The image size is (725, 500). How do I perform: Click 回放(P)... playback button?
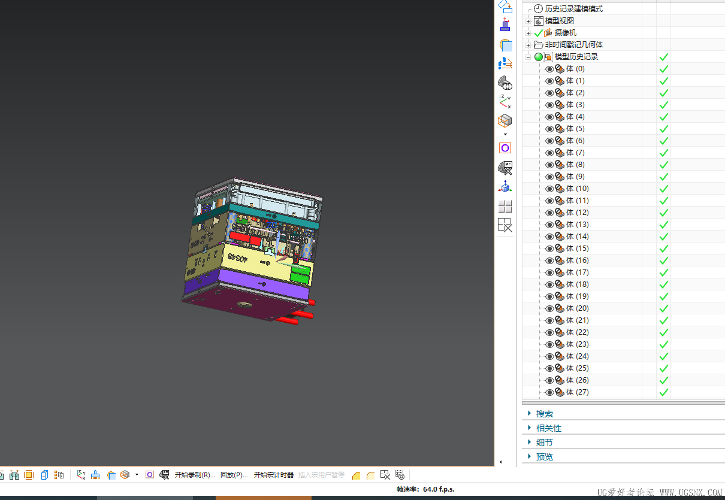coord(234,475)
